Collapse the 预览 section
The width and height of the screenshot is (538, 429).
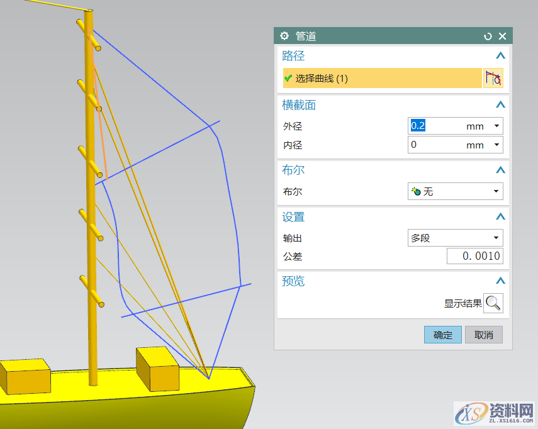[x=500, y=281]
